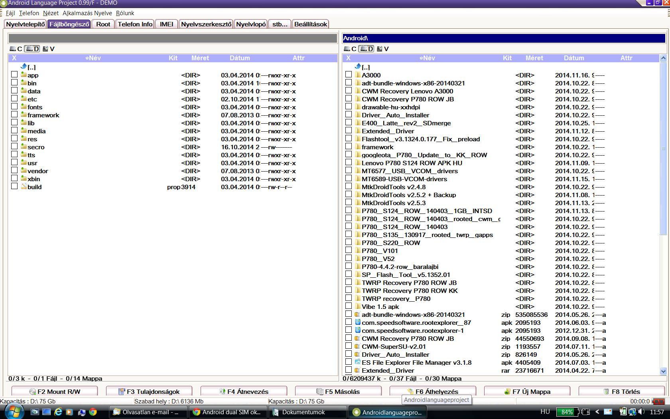Open the Rólunk menu
Screen dimensions: 670x419
[125, 13]
